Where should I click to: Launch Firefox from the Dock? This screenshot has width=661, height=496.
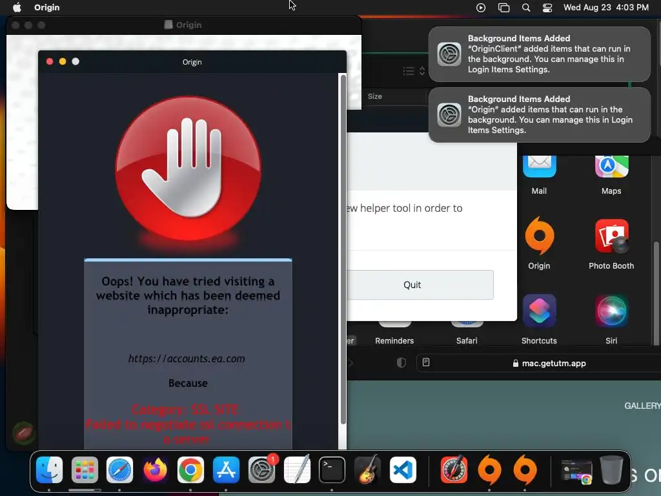pos(155,470)
